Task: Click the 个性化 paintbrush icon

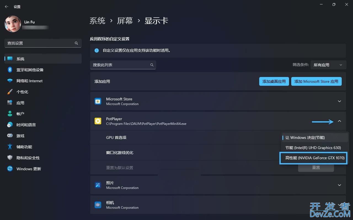Action: tap(10, 92)
